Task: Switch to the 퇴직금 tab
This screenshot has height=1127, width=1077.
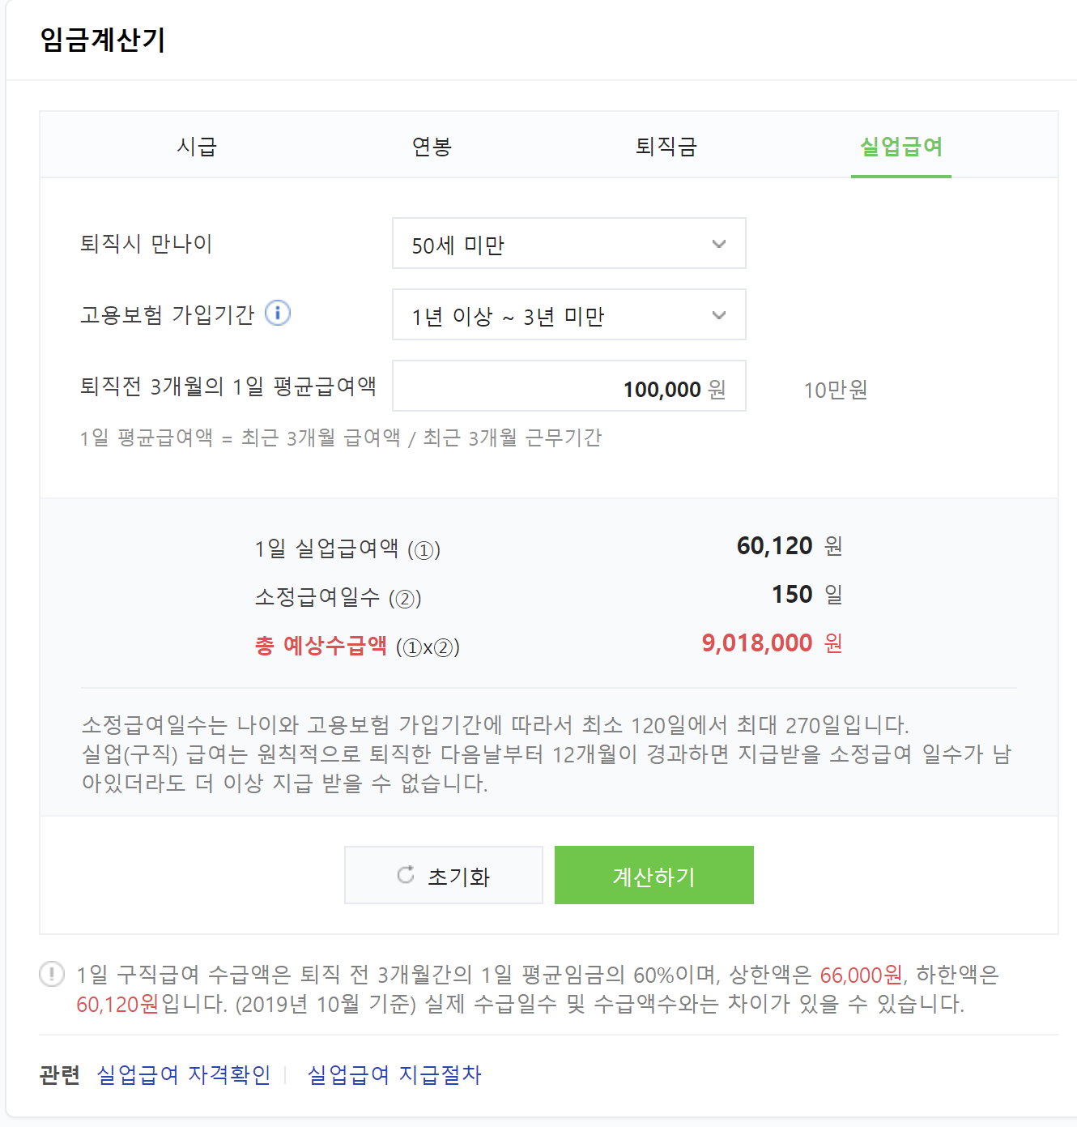Action: coord(666,147)
